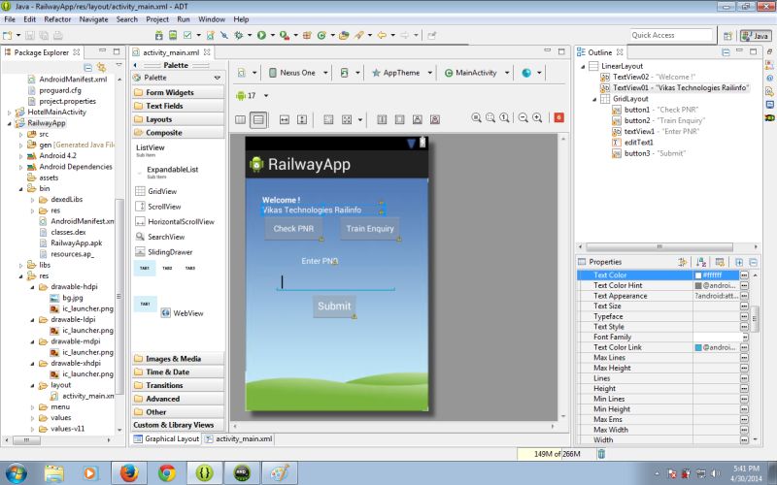The height and width of the screenshot is (485, 777).
Task: Click the Chrome taskbar icon
Action: click(166, 472)
